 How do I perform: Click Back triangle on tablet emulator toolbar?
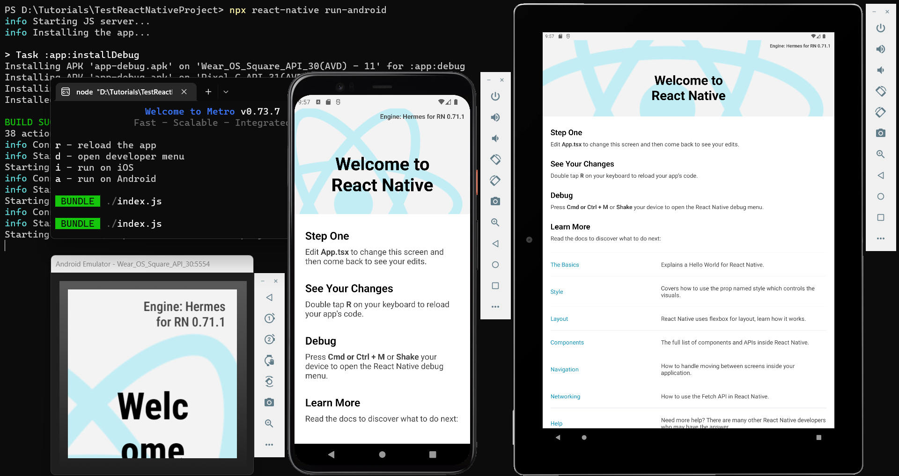tap(881, 175)
